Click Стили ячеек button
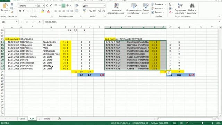The image size is (222, 125). [x=146, y=8]
